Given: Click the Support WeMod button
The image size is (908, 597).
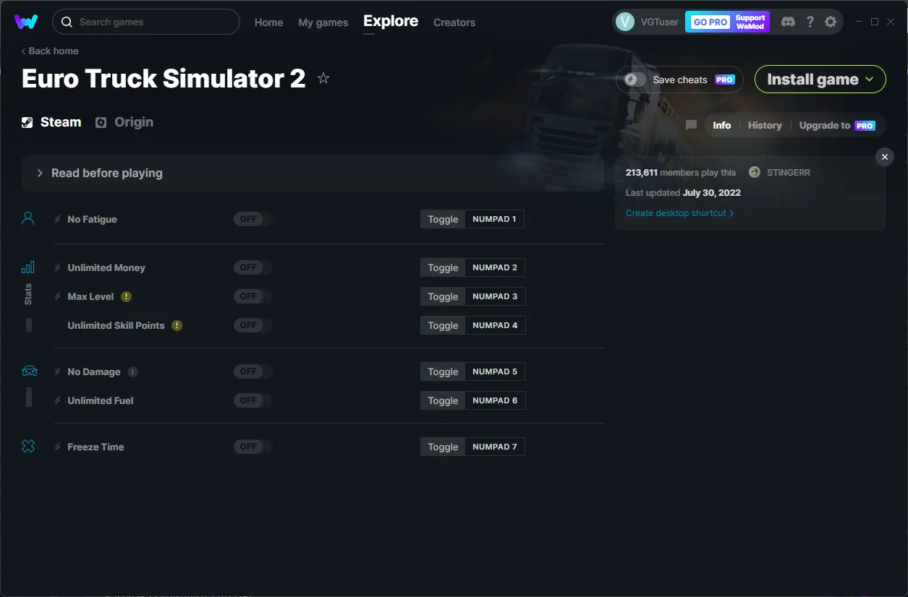Looking at the screenshot, I should click(x=750, y=22).
